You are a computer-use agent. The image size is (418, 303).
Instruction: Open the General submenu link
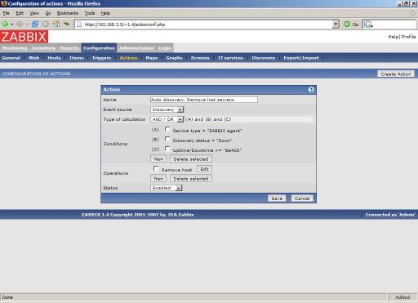pyautogui.click(x=11, y=58)
